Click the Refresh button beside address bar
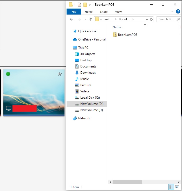Viewport: 182px width, 191px height. coord(152,19)
